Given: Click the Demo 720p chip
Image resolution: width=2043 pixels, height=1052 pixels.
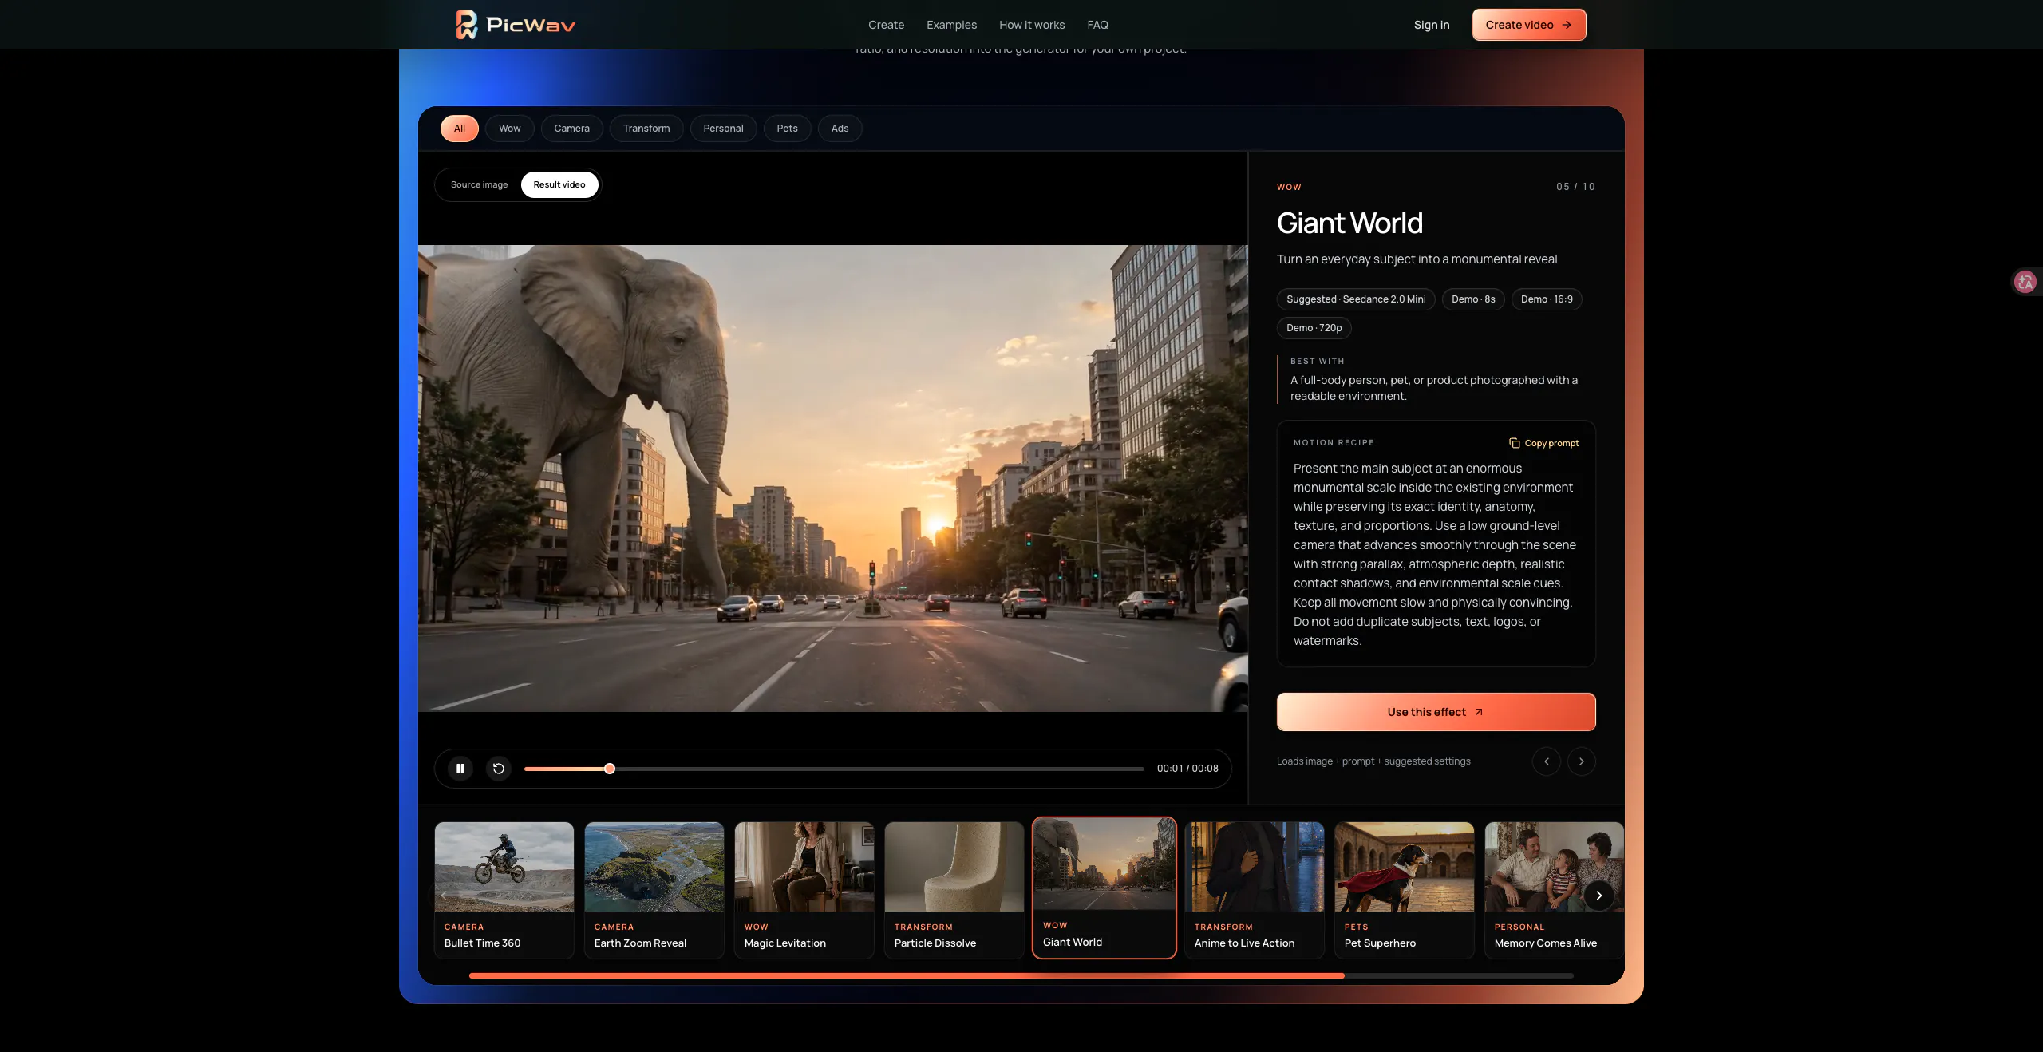Looking at the screenshot, I should tap(1314, 328).
